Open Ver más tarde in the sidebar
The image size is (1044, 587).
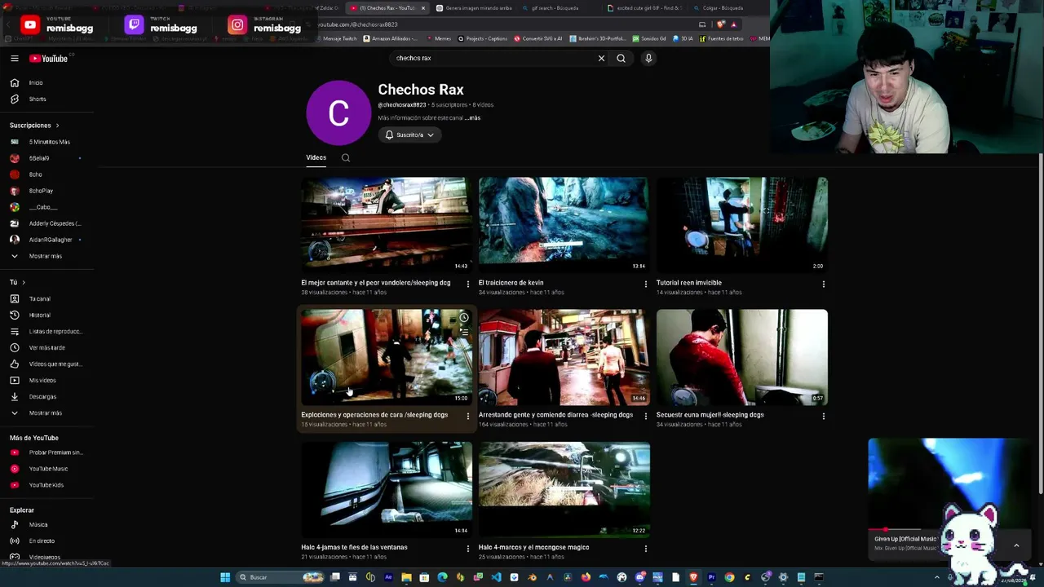(x=49, y=347)
